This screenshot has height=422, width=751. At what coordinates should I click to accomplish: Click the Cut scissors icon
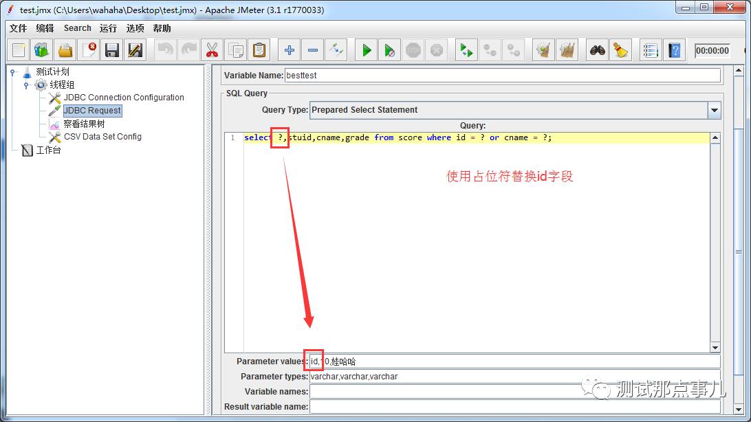(x=213, y=50)
